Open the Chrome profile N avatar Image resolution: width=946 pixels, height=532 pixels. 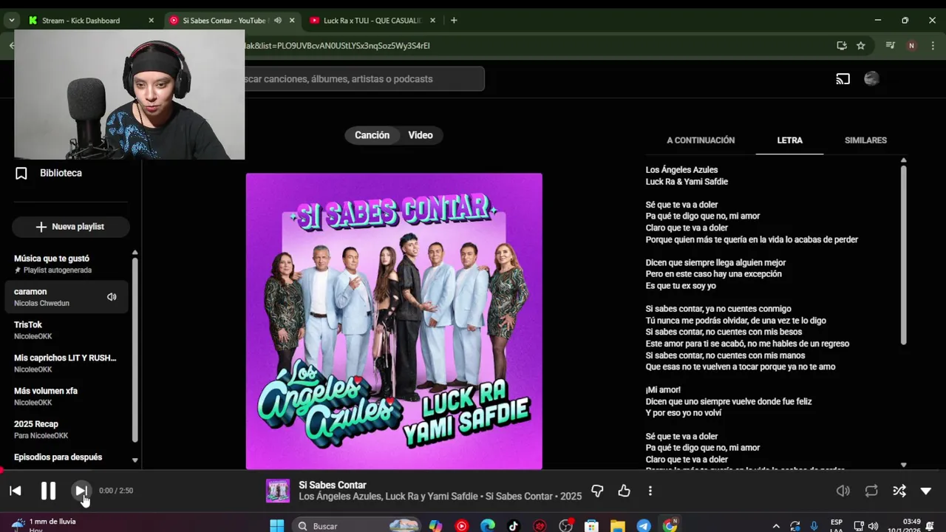point(911,46)
